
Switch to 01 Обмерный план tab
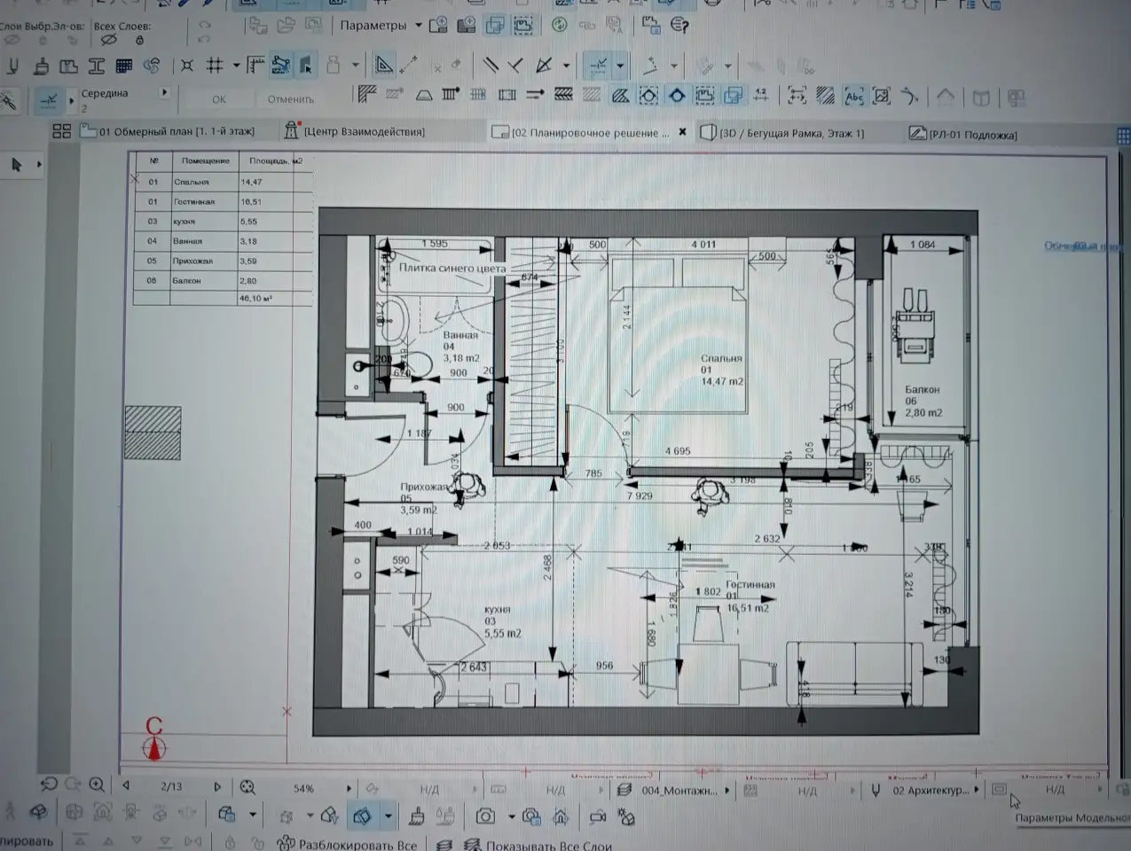tap(168, 131)
